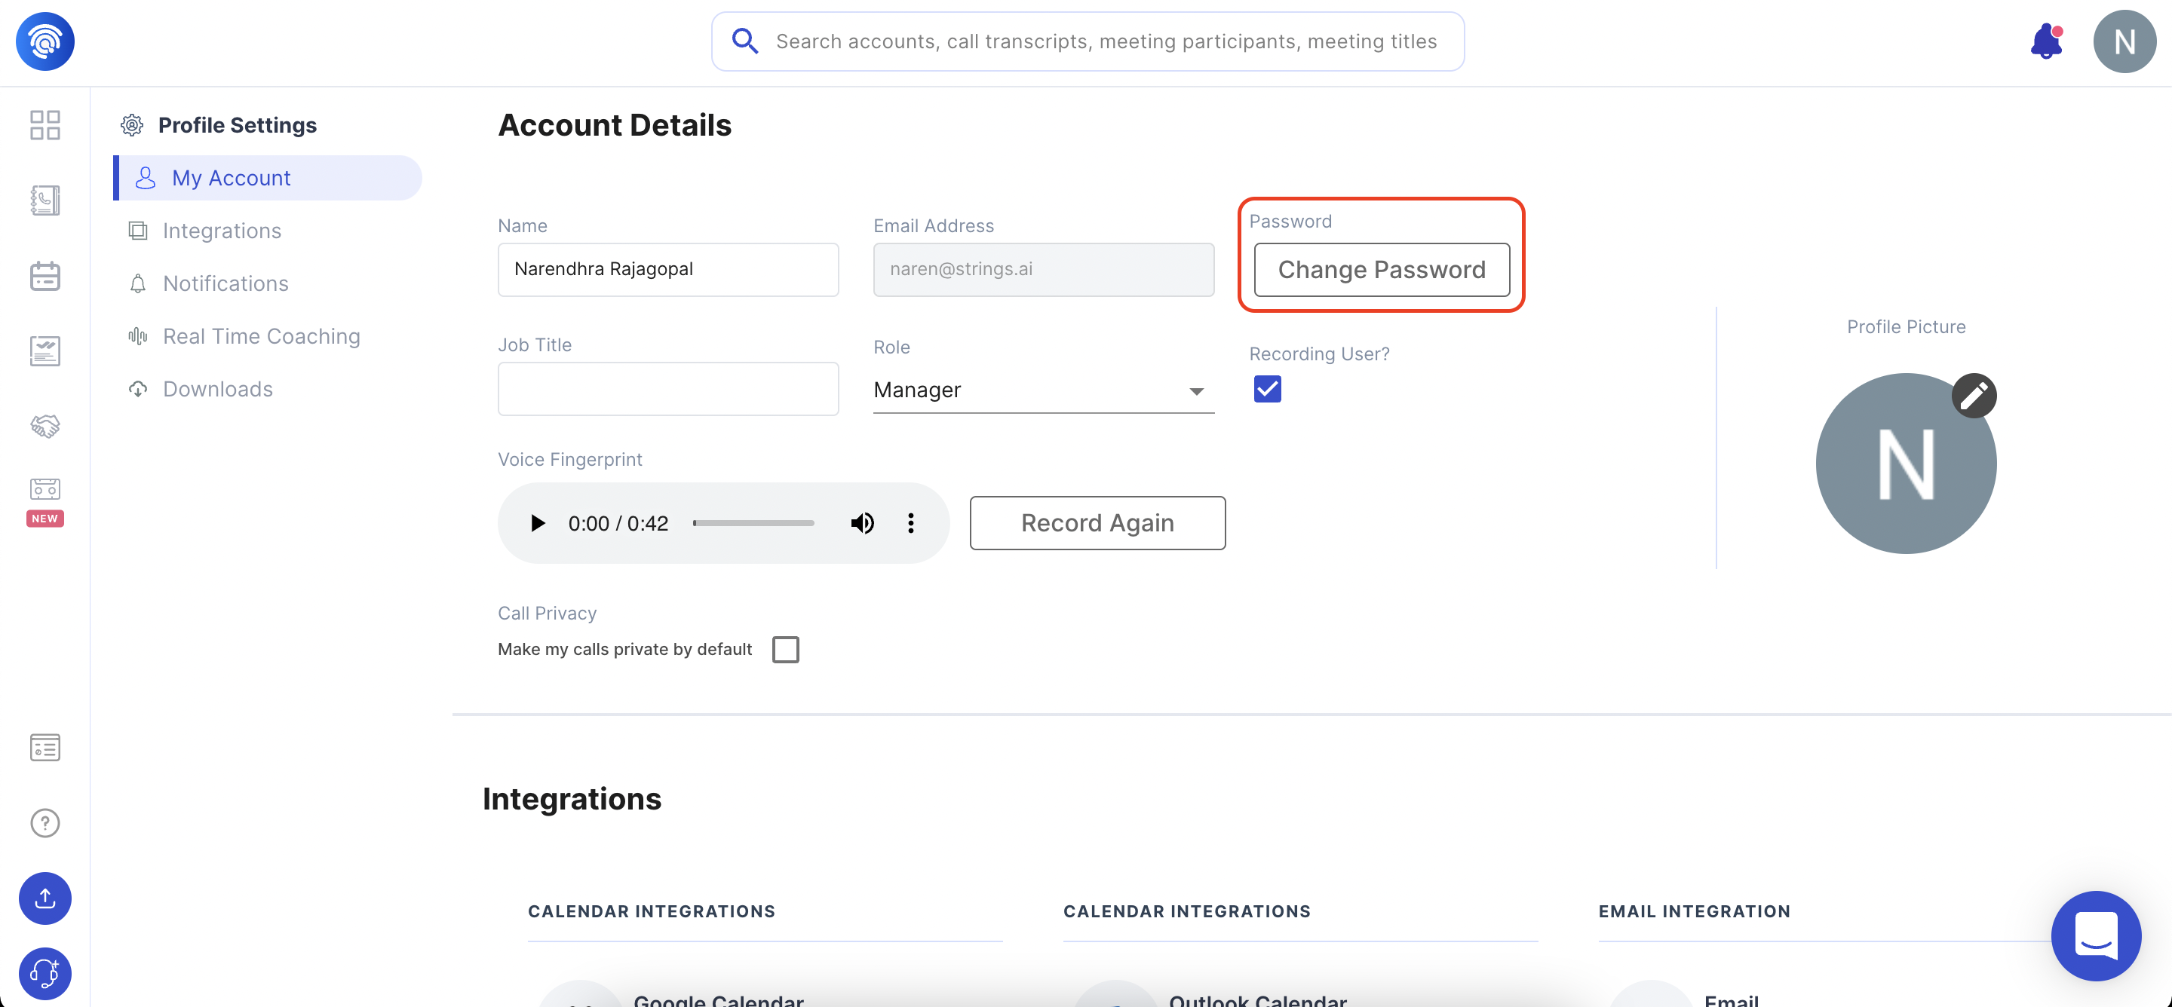Click the large profile picture avatar
Image resolution: width=2172 pixels, height=1007 pixels.
tap(1906, 464)
